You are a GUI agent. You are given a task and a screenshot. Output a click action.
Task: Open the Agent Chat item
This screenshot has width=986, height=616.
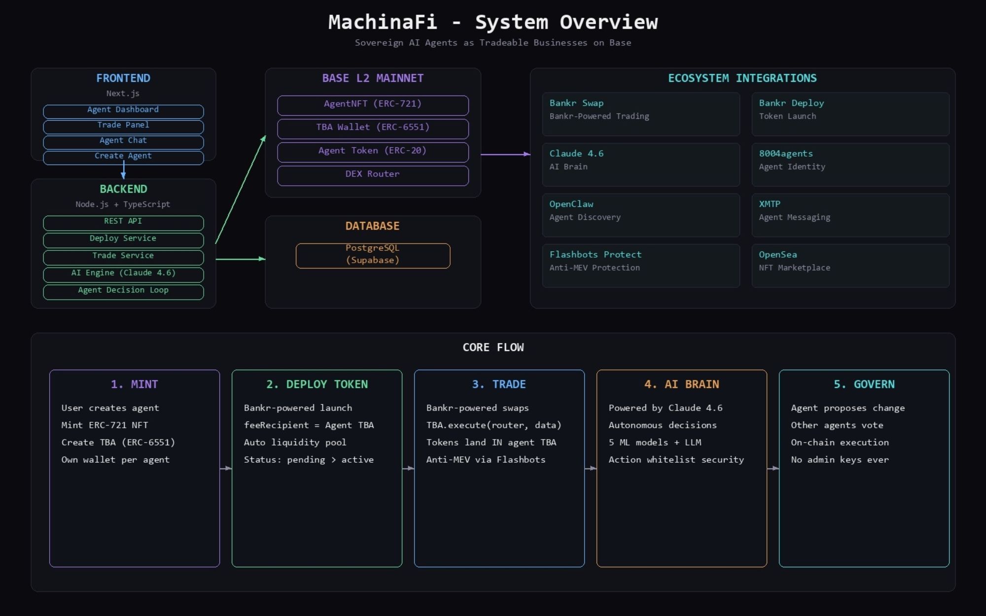point(123,142)
